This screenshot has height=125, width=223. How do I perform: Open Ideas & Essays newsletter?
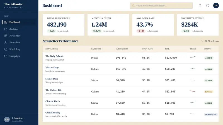click(x=52, y=67)
